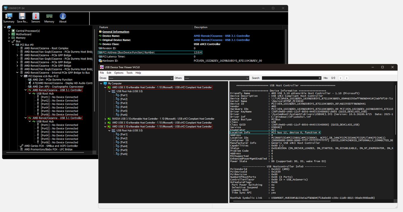Open the Tools menu
This screenshot has height=212, width=403.
click(129, 73)
